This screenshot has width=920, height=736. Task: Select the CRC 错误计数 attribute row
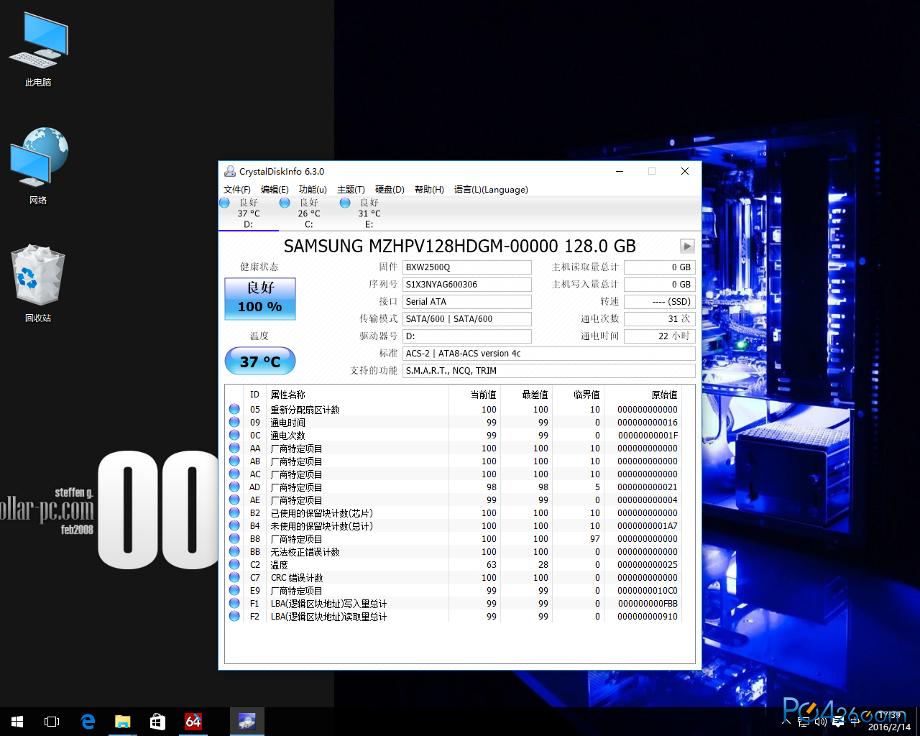click(454, 577)
